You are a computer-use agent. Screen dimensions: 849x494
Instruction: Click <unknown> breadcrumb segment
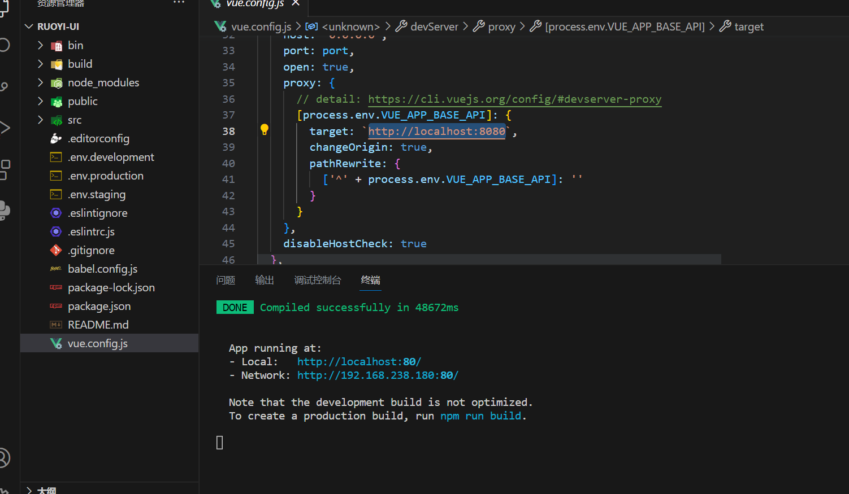pos(350,27)
